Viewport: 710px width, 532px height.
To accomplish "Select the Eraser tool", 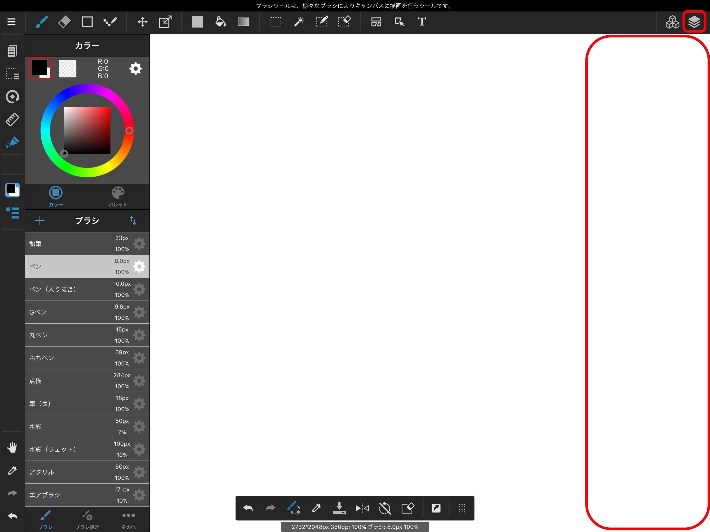I will (64, 22).
